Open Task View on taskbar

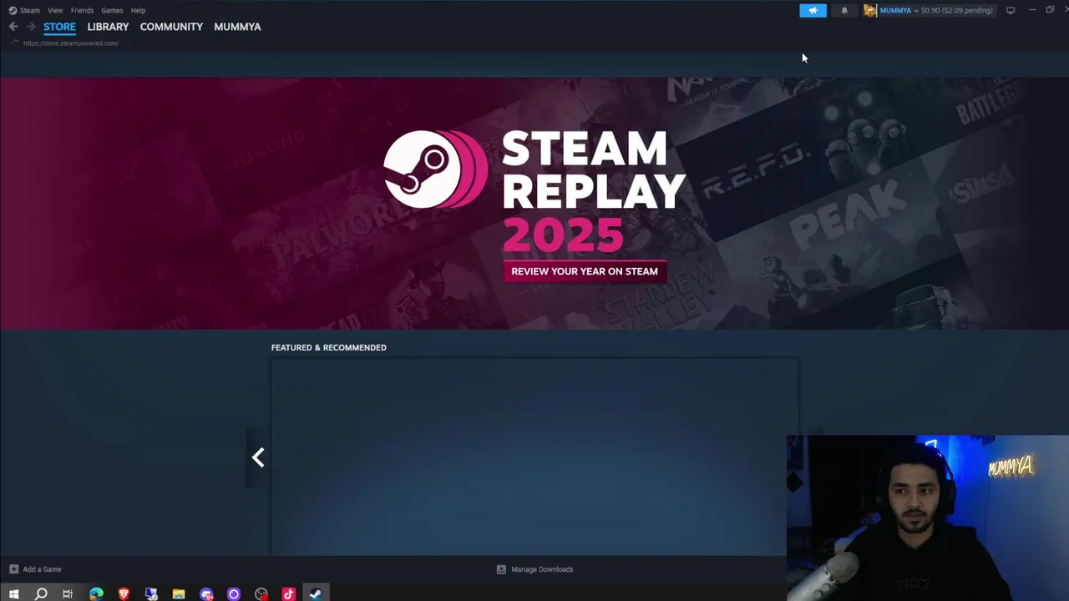(68, 594)
